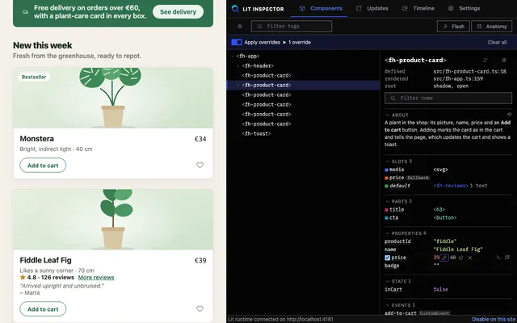The image size is (517, 323).
Task: Collapse the EVENTS section
Action: click(388, 305)
